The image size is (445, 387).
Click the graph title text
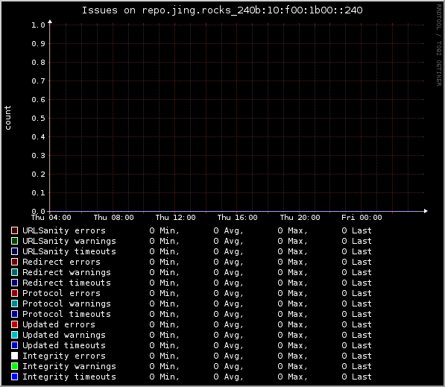(222, 10)
